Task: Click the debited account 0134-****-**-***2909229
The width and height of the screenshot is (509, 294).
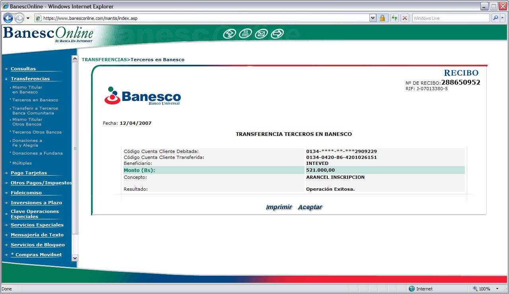Action: click(x=342, y=151)
